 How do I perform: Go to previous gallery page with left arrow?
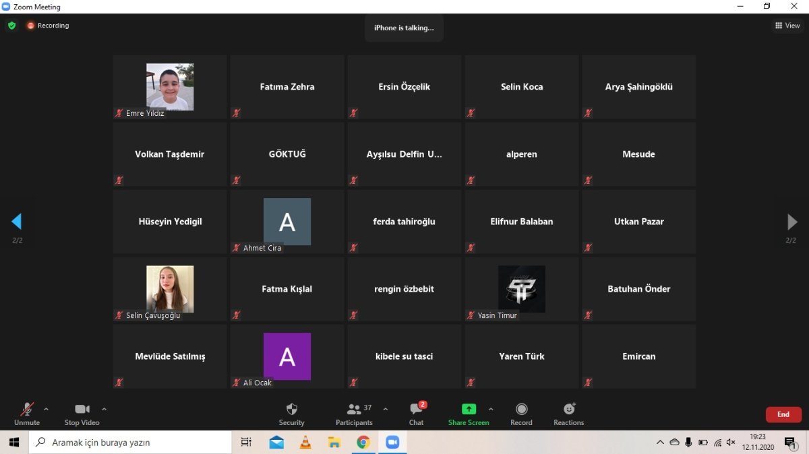(17, 222)
